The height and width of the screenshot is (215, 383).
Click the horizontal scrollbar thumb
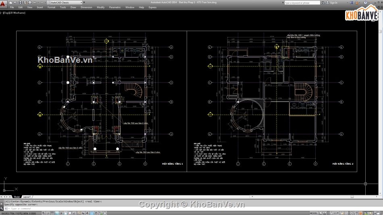(352, 197)
